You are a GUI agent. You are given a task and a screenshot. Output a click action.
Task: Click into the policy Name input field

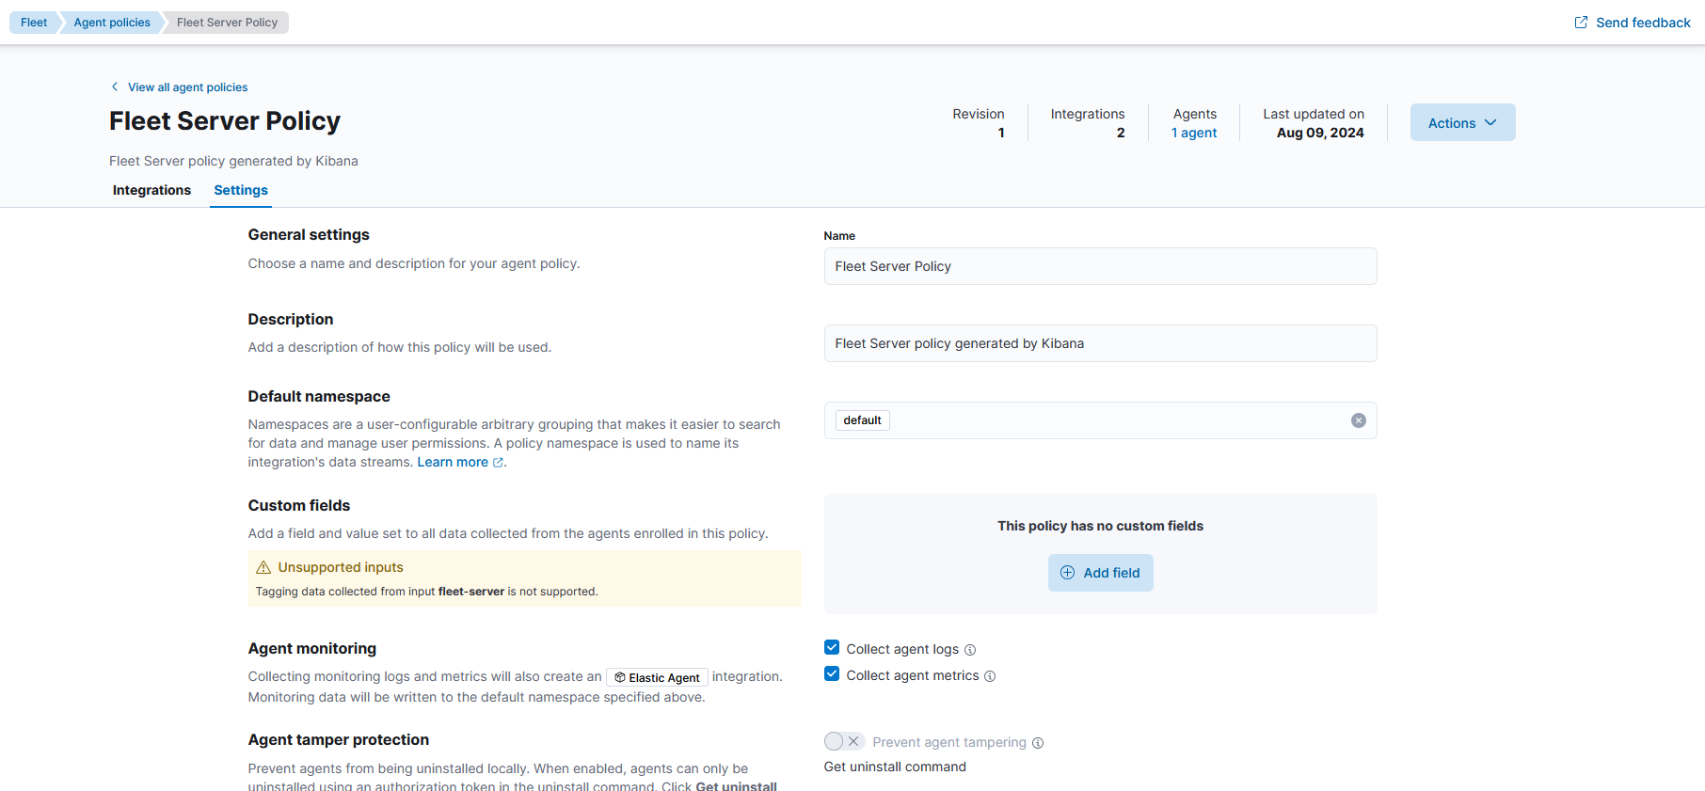click(x=1100, y=266)
